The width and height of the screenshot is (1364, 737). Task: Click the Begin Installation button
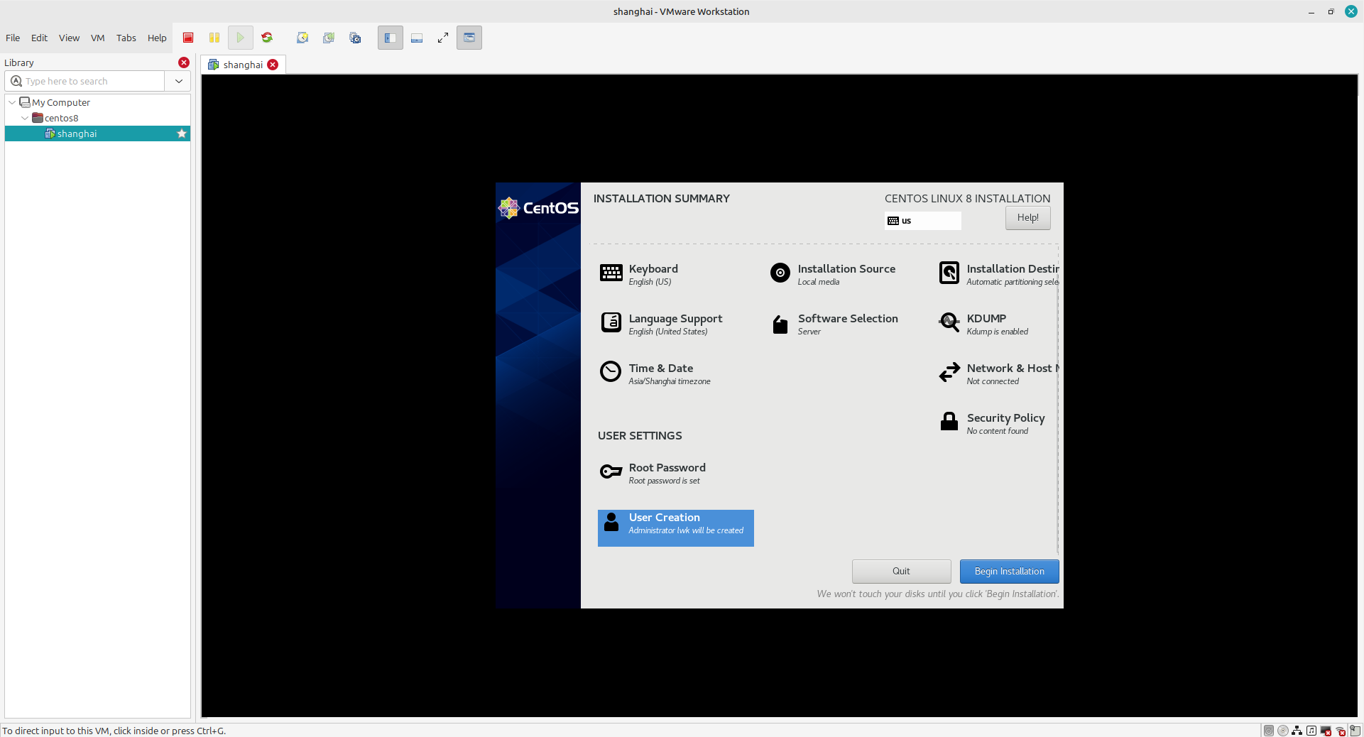1009,572
